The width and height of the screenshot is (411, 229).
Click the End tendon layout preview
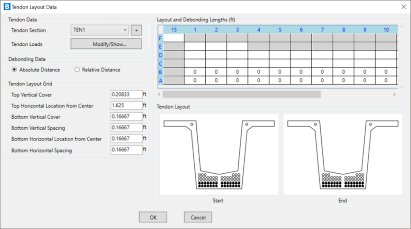(x=343, y=154)
